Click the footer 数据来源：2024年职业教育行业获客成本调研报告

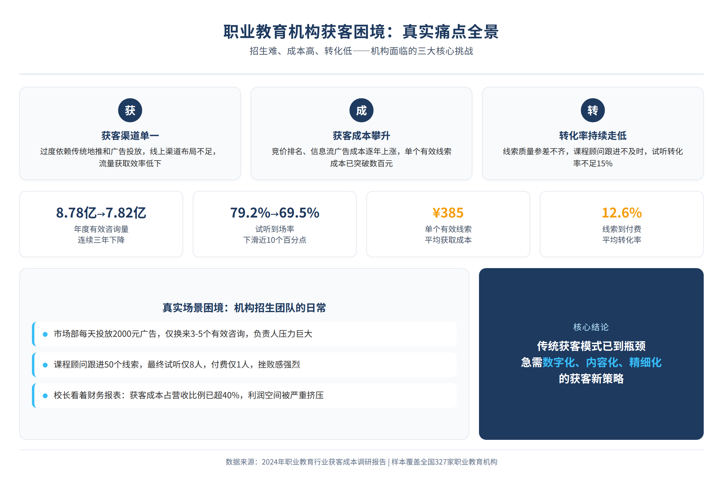click(305, 462)
